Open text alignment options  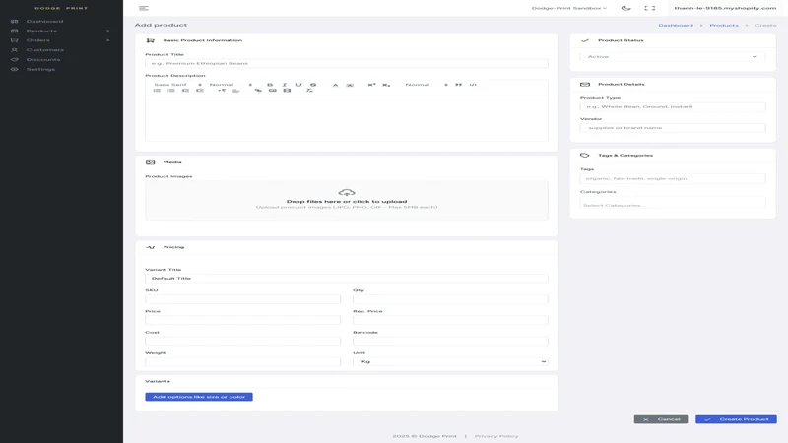236,91
